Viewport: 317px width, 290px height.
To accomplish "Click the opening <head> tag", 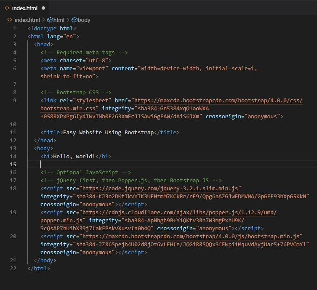I will (x=43, y=45).
